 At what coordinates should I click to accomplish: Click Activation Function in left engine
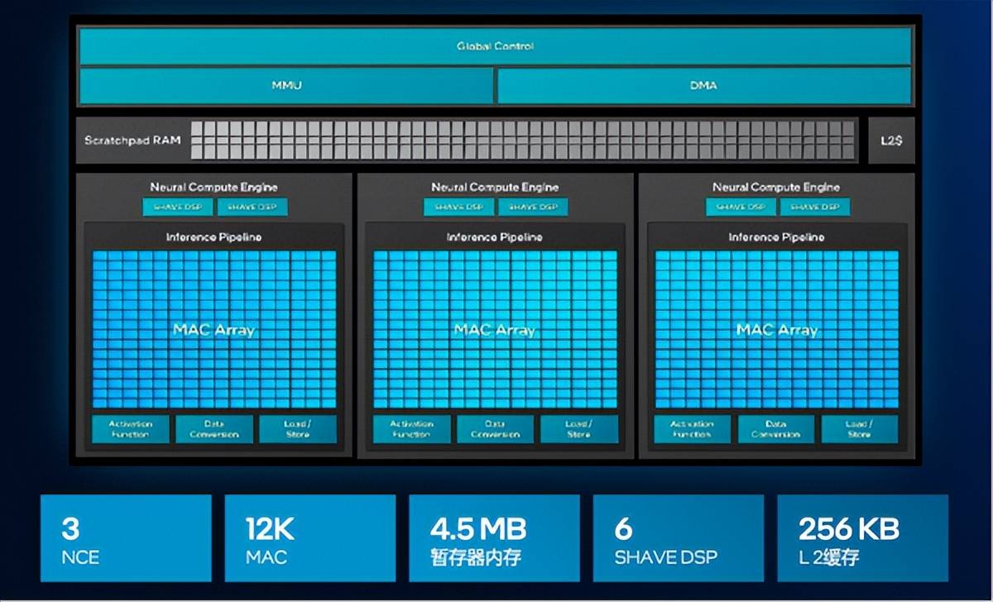pyautogui.click(x=130, y=429)
